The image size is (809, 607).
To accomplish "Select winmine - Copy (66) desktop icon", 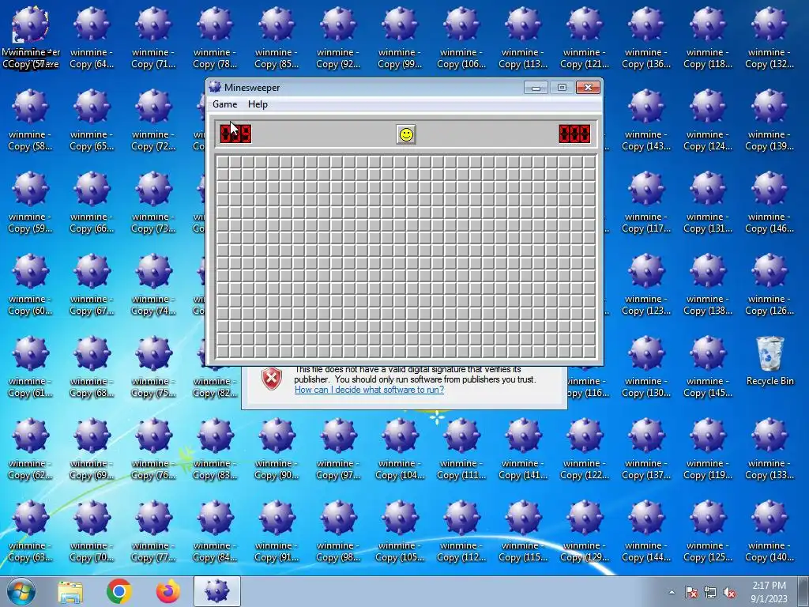I will point(92,202).
